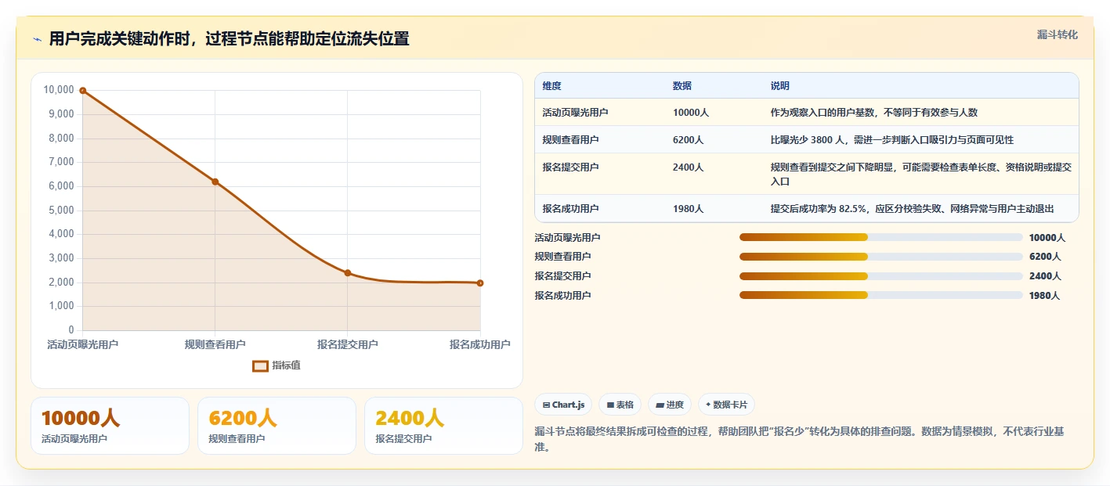The height and width of the screenshot is (486, 1110).
Task: Click the description starting 作为观察入口的用户基数
Action: (x=874, y=113)
